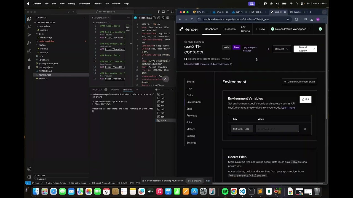This screenshot has height=198, width=353.
Task: Open the Dashboard tab in Render
Action: (212, 29)
